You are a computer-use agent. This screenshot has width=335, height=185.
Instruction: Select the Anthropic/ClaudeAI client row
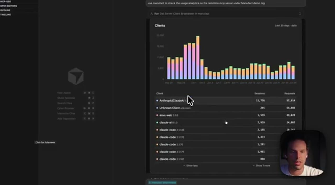pyautogui.click(x=226, y=101)
